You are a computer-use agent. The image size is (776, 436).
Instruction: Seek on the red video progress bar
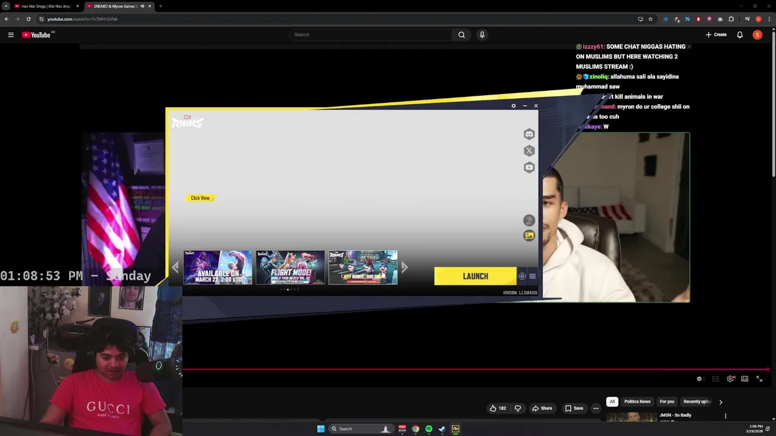pyautogui.click(x=475, y=369)
